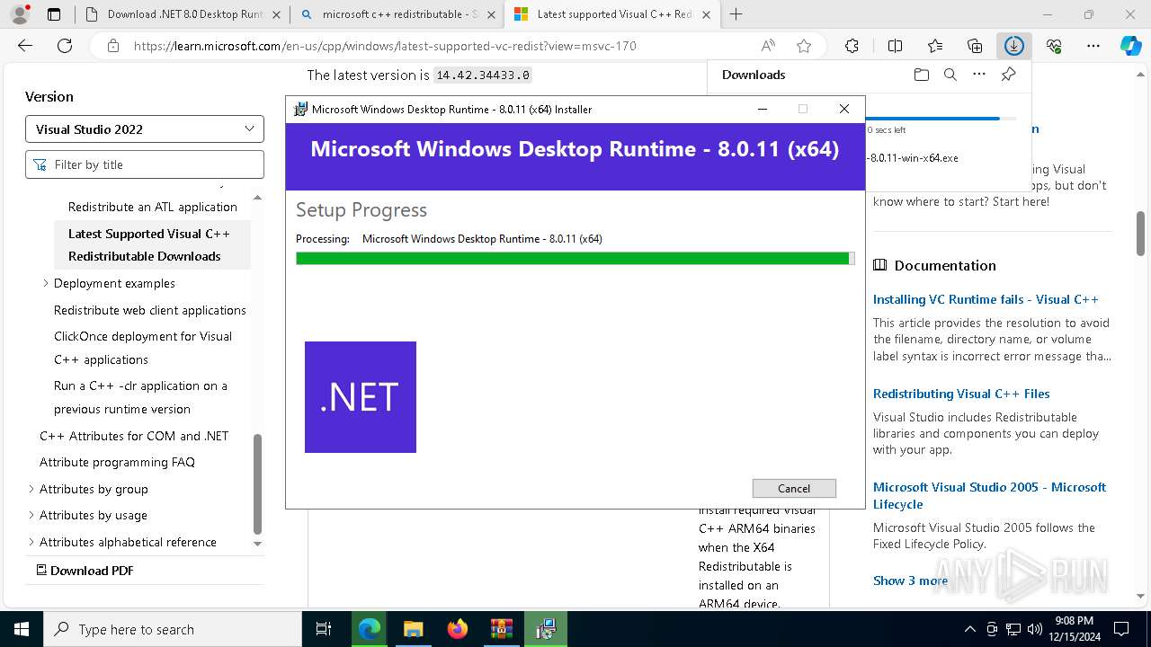The height and width of the screenshot is (647, 1151).
Task: Click Show 3 more link
Action: pos(910,581)
